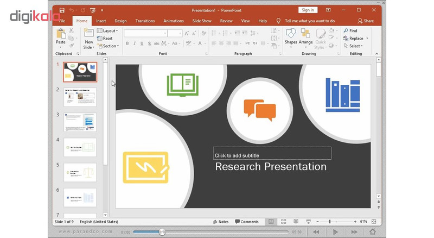Open the File tab
This screenshot has width=434, height=238.
[x=62, y=21]
